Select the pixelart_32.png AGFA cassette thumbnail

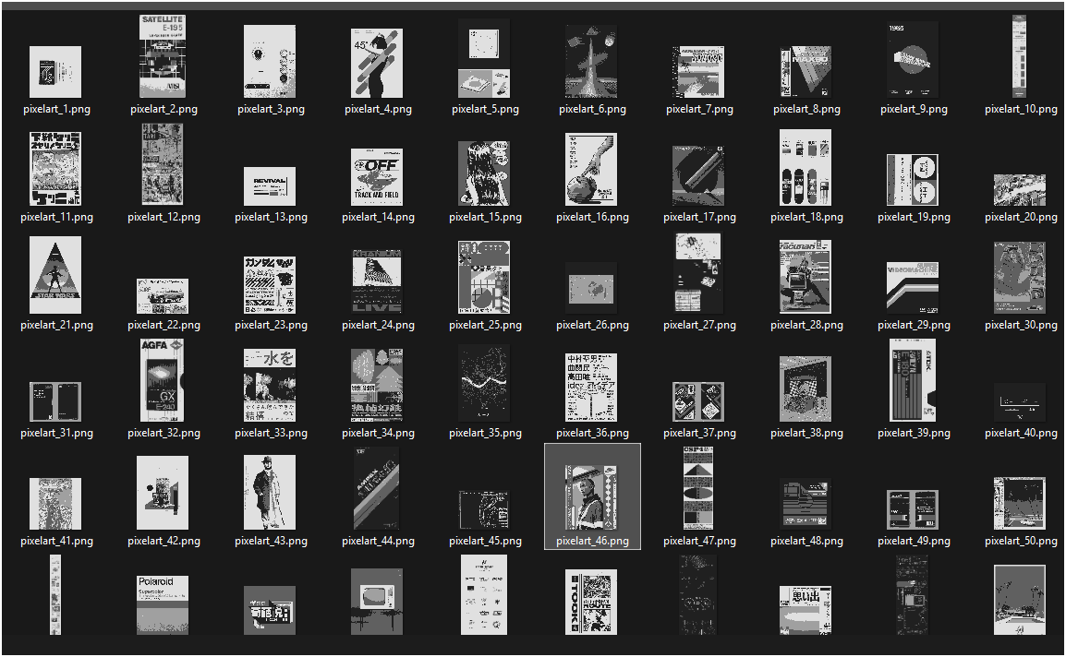163,381
